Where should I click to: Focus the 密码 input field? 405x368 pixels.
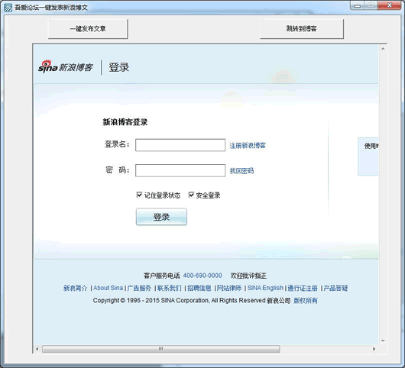(180, 170)
